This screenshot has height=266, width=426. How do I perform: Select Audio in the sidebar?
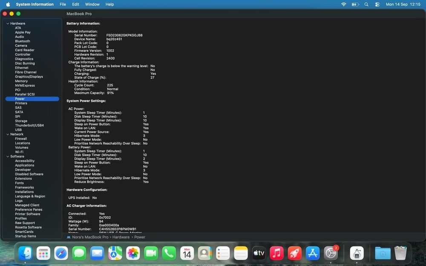click(20, 37)
